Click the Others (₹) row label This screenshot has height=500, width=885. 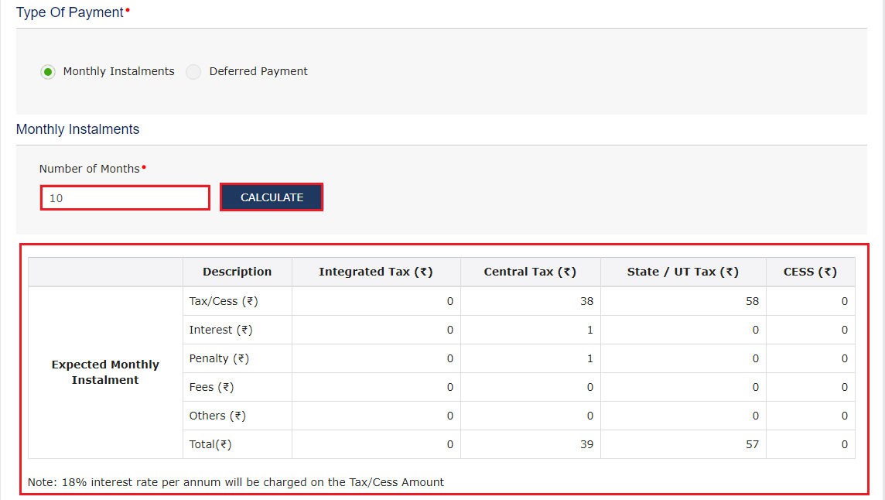[x=217, y=416]
